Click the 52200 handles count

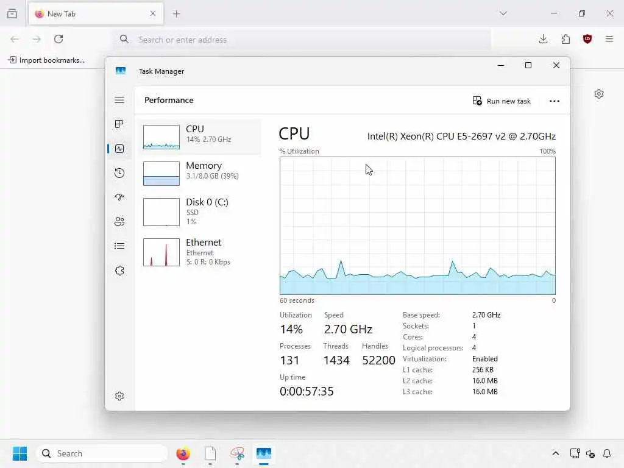[378, 361]
